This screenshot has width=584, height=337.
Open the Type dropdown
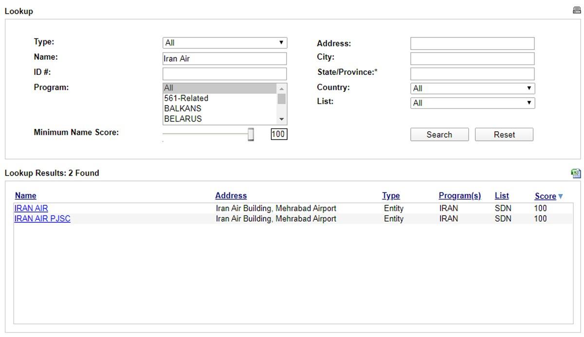[225, 43]
